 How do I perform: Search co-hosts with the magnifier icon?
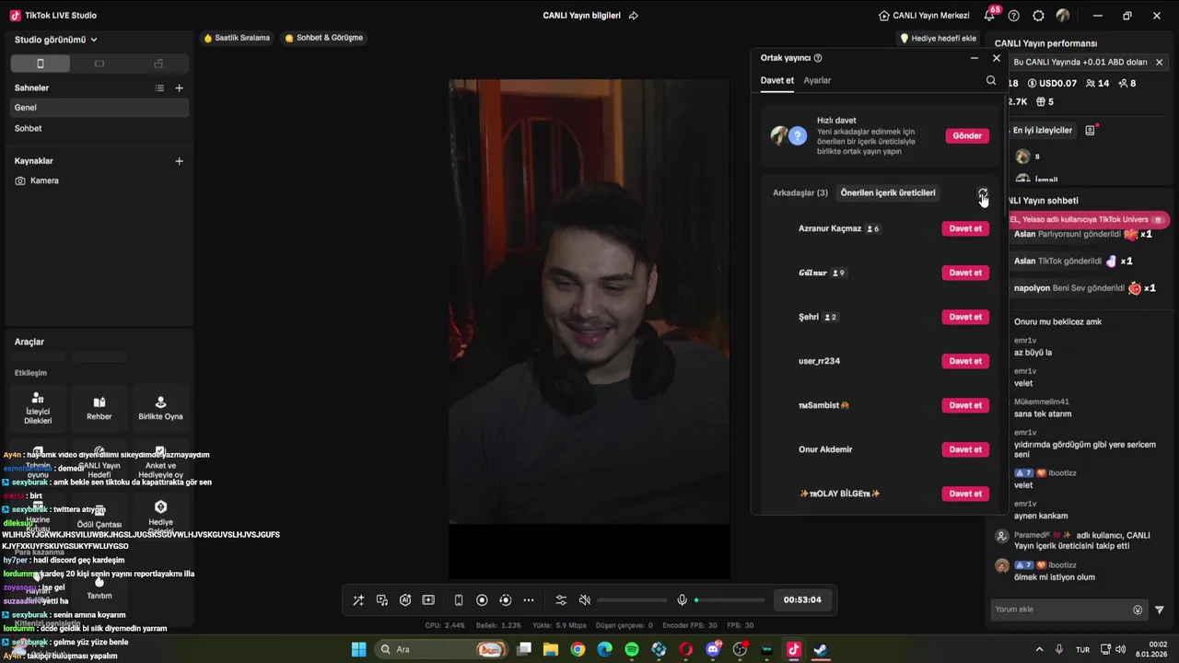click(x=991, y=81)
